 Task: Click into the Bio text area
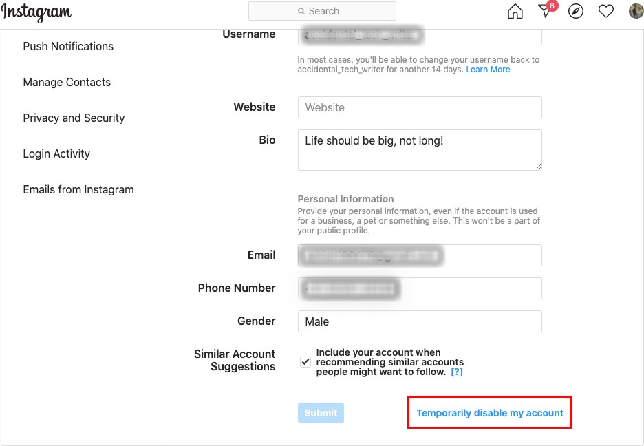[420, 150]
